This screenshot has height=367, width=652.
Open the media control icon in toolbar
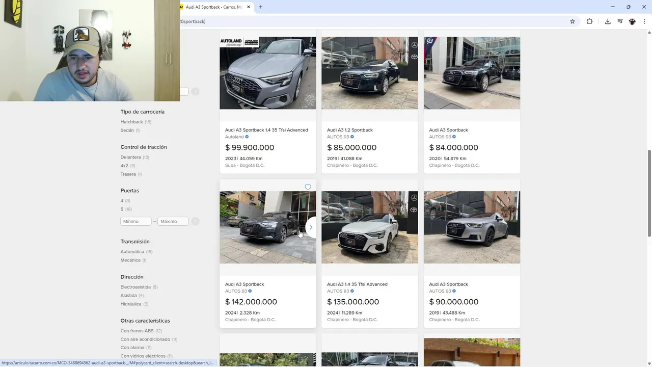(620, 21)
